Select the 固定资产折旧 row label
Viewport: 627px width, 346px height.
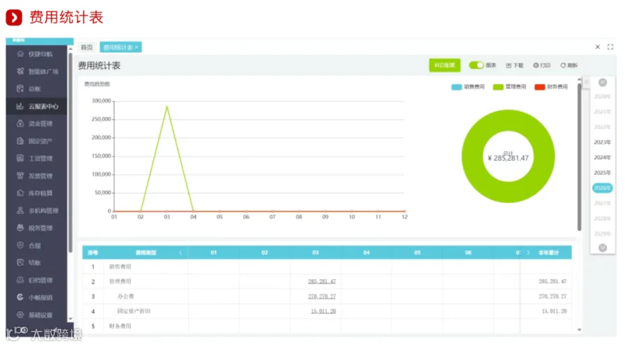coord(134,311)
